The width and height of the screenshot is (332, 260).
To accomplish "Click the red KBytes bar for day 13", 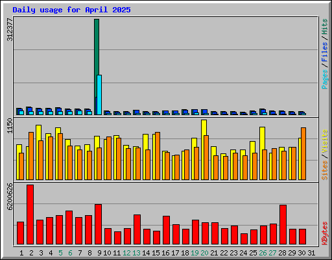I will tap(137, 229).
